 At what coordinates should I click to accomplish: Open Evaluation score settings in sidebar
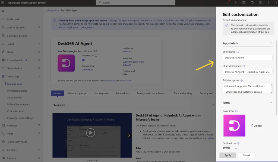[20, 118]
